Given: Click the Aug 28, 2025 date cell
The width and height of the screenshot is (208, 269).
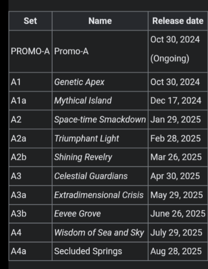Looking at the screenshot, I should tap(178, 251).
